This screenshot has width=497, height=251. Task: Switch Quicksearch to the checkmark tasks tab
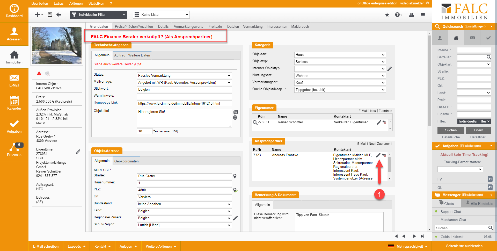(x=488, y=38)
